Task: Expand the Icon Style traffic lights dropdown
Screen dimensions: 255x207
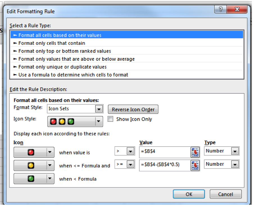Action: click(x=98, y=121)
